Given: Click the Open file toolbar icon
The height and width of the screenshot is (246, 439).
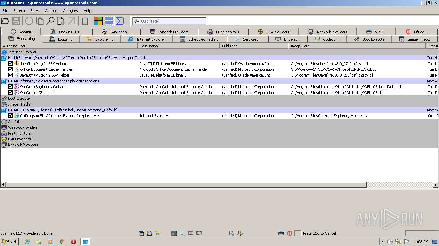Looking at the screenshot, I should click(5, 21).
